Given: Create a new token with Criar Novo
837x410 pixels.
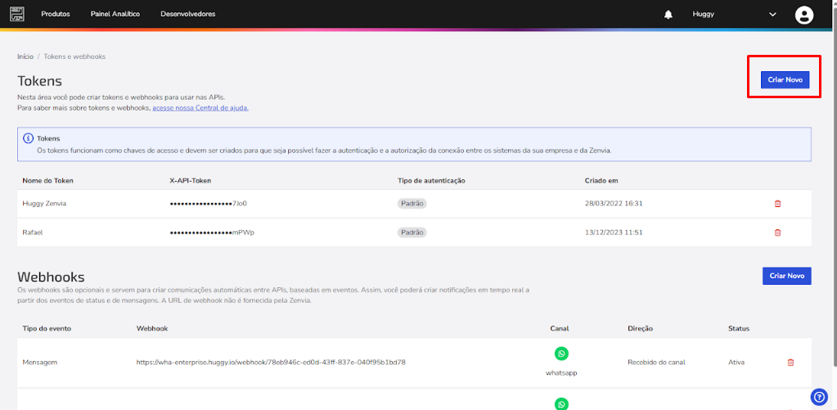Looking at the screenshot, I should [785, 79].
